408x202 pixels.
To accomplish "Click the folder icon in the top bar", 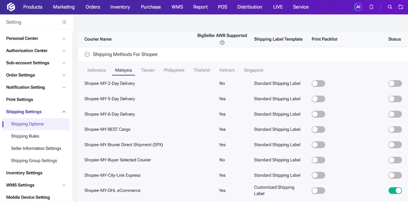I will click(401, 7).
